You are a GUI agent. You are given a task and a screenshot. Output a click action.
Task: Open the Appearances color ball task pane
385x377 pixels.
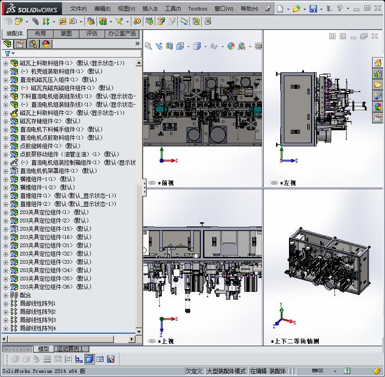[x=378, y=107]
